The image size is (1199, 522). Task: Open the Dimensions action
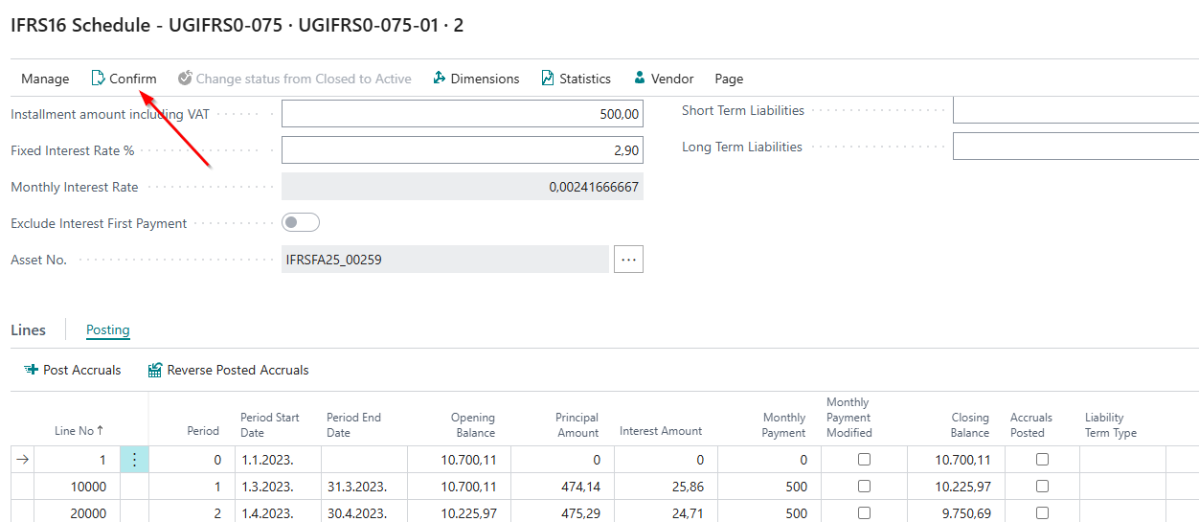pos(476,79)
